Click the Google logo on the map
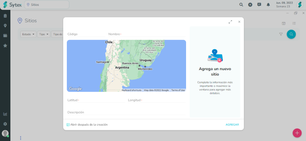The width and height of the screenshot is (306, 141). (x=76, y=89)
